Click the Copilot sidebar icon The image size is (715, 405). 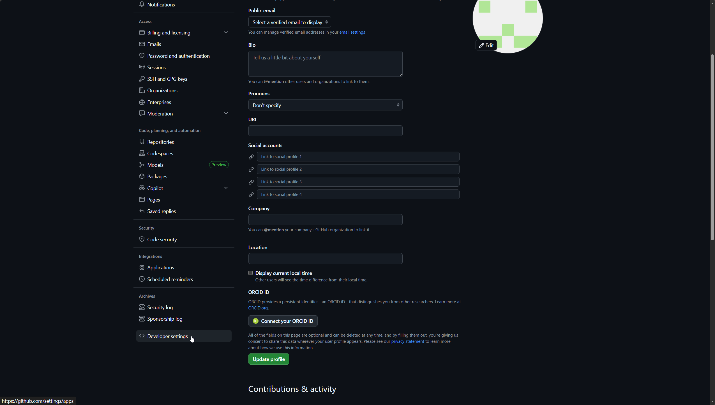pyautogui.click(x=142, y=188)
